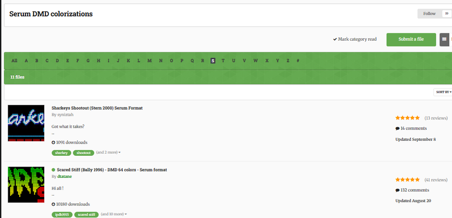Click 'Updated August 20' text

[x=414, y=201]
